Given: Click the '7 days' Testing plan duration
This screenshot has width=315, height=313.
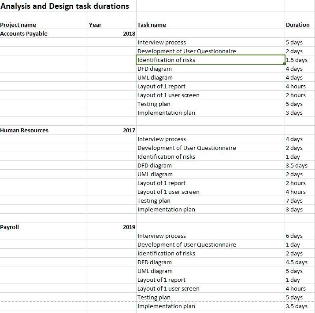Looking at the screenshot, I should pos(294,201).
